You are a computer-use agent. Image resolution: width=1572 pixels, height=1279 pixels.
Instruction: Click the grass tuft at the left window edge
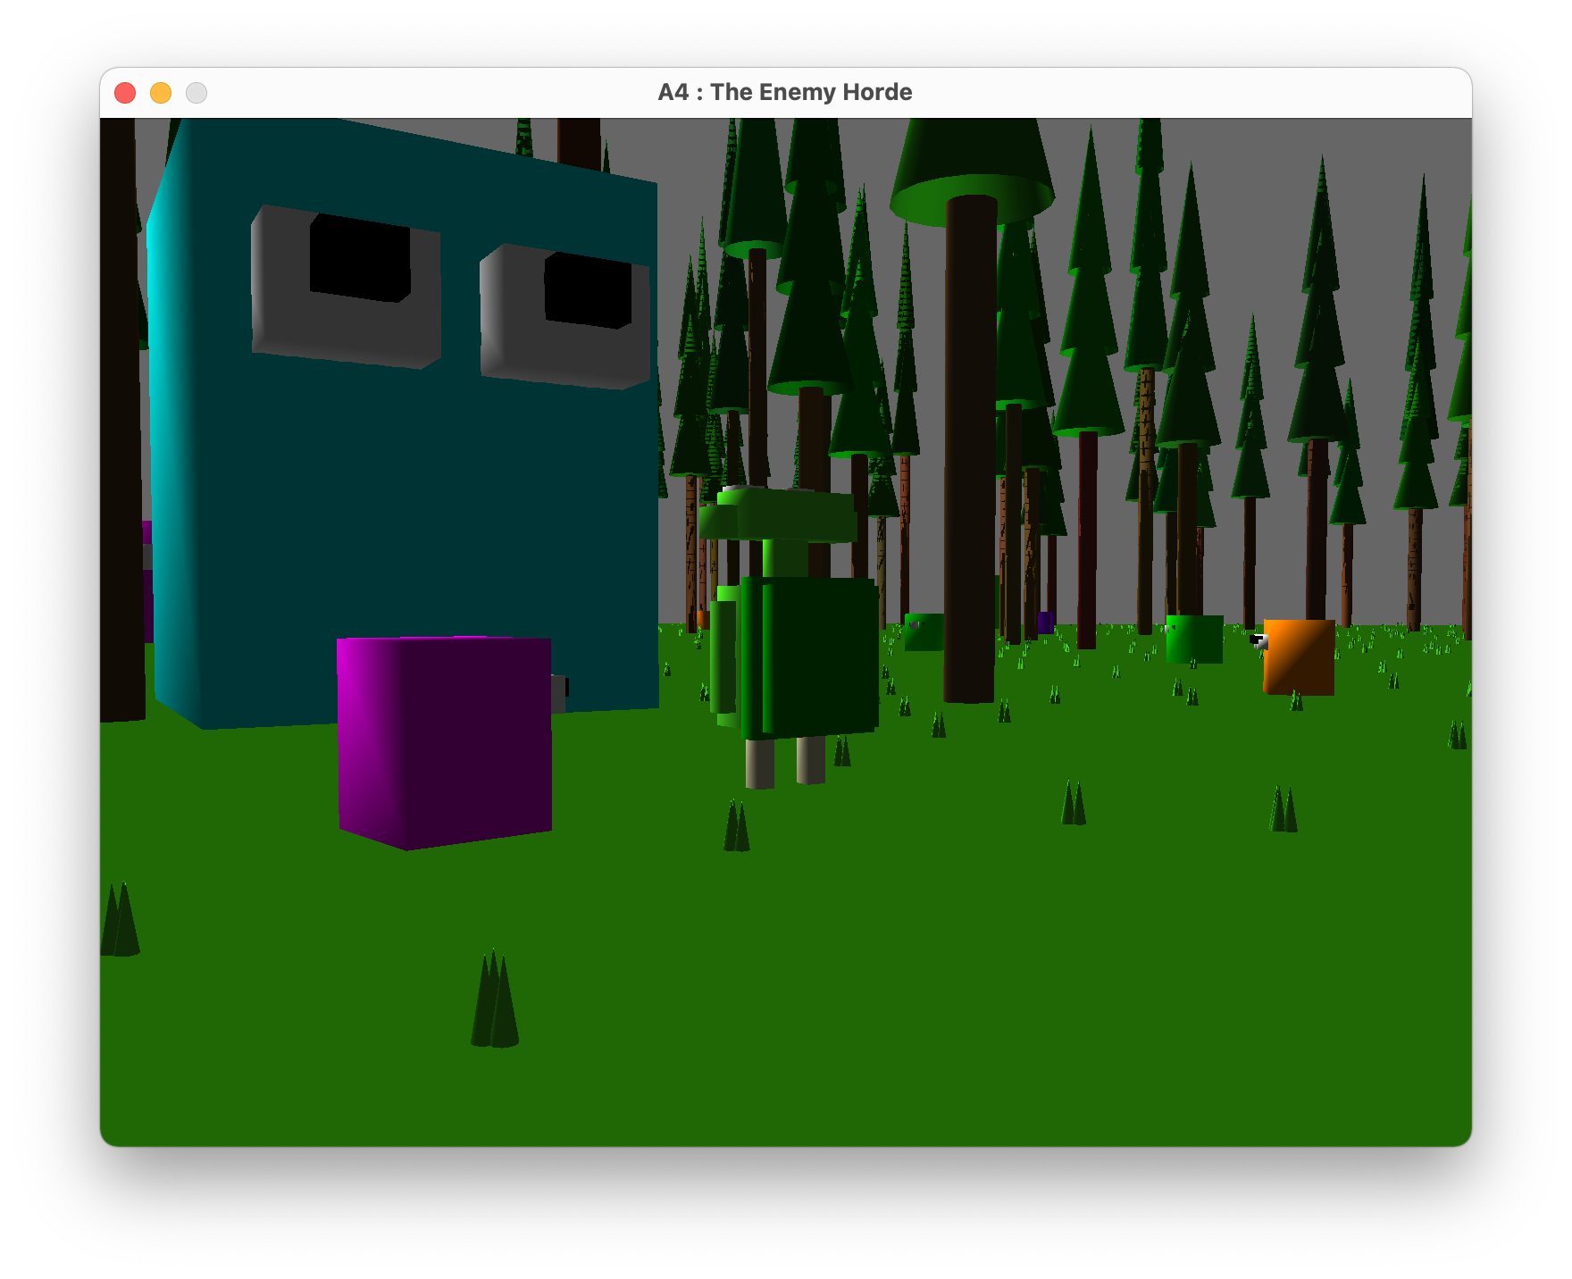[x=120, y=920]
